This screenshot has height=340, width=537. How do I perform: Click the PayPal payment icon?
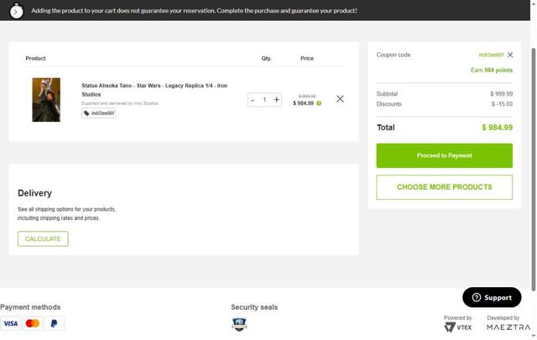54,323
